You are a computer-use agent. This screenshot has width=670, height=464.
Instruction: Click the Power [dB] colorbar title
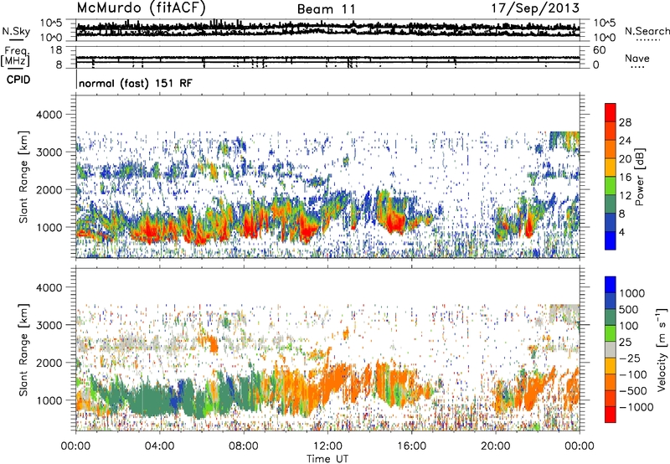point(639,177)
